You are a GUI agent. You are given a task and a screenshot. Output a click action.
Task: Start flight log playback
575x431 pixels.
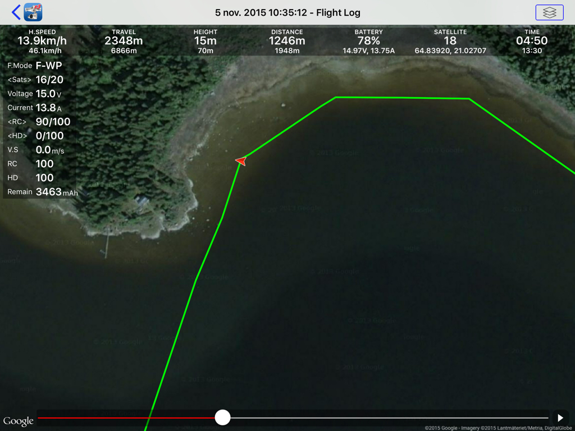click(560, 418)
